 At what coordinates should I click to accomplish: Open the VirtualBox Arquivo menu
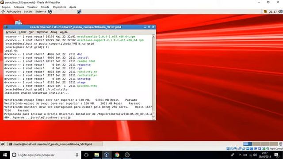point(6,7)
